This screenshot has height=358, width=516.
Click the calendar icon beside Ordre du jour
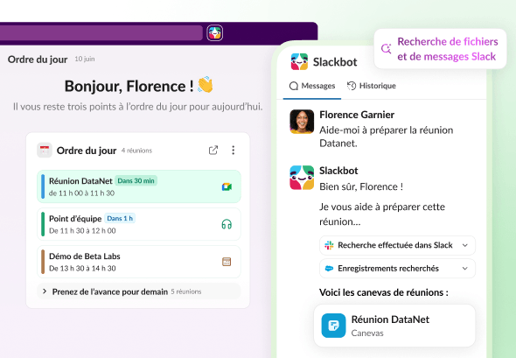pyautogui.click(x=45, y=151)
